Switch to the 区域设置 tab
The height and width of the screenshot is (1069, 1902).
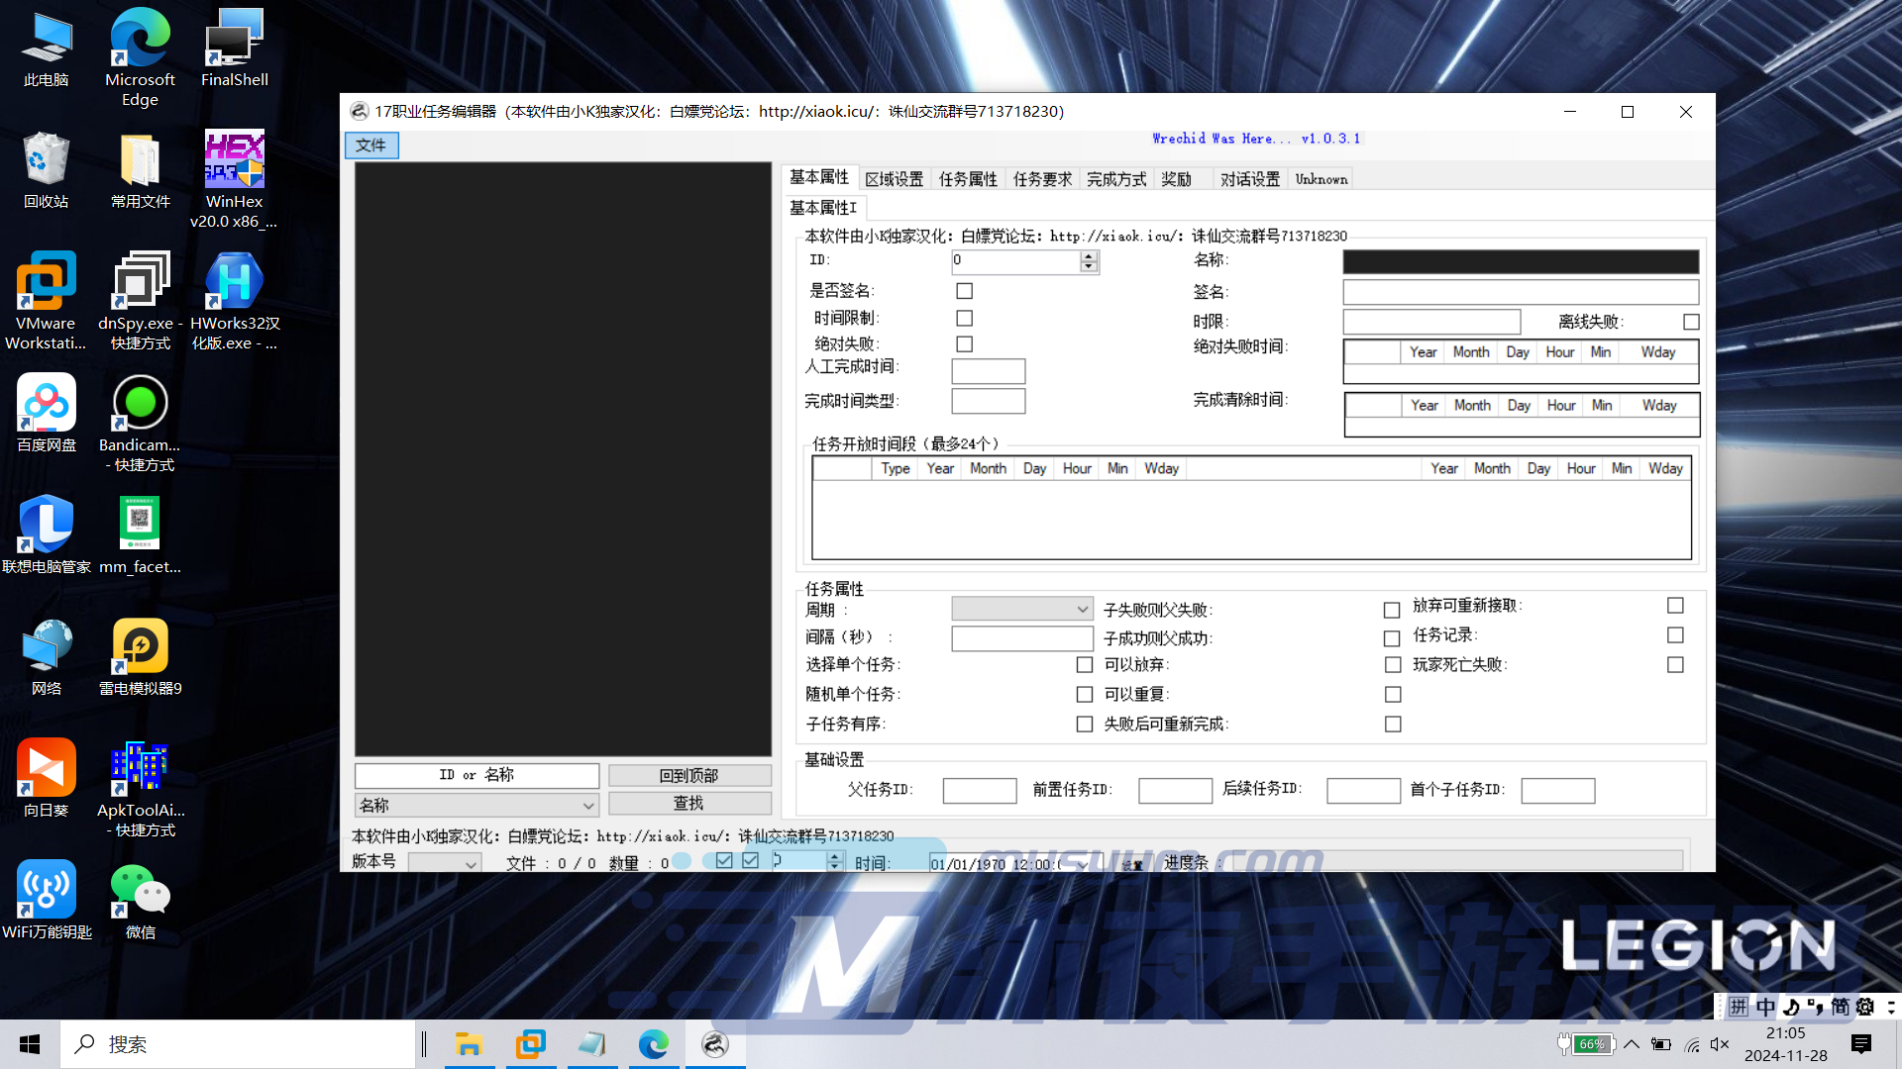894,179
